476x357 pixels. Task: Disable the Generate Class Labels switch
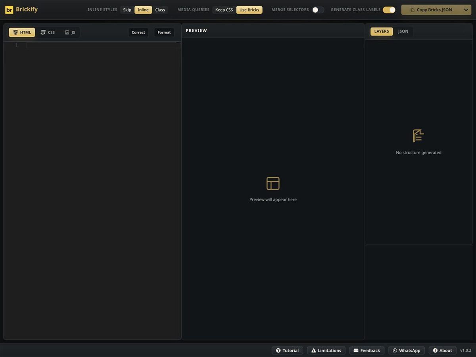[389, 10]
